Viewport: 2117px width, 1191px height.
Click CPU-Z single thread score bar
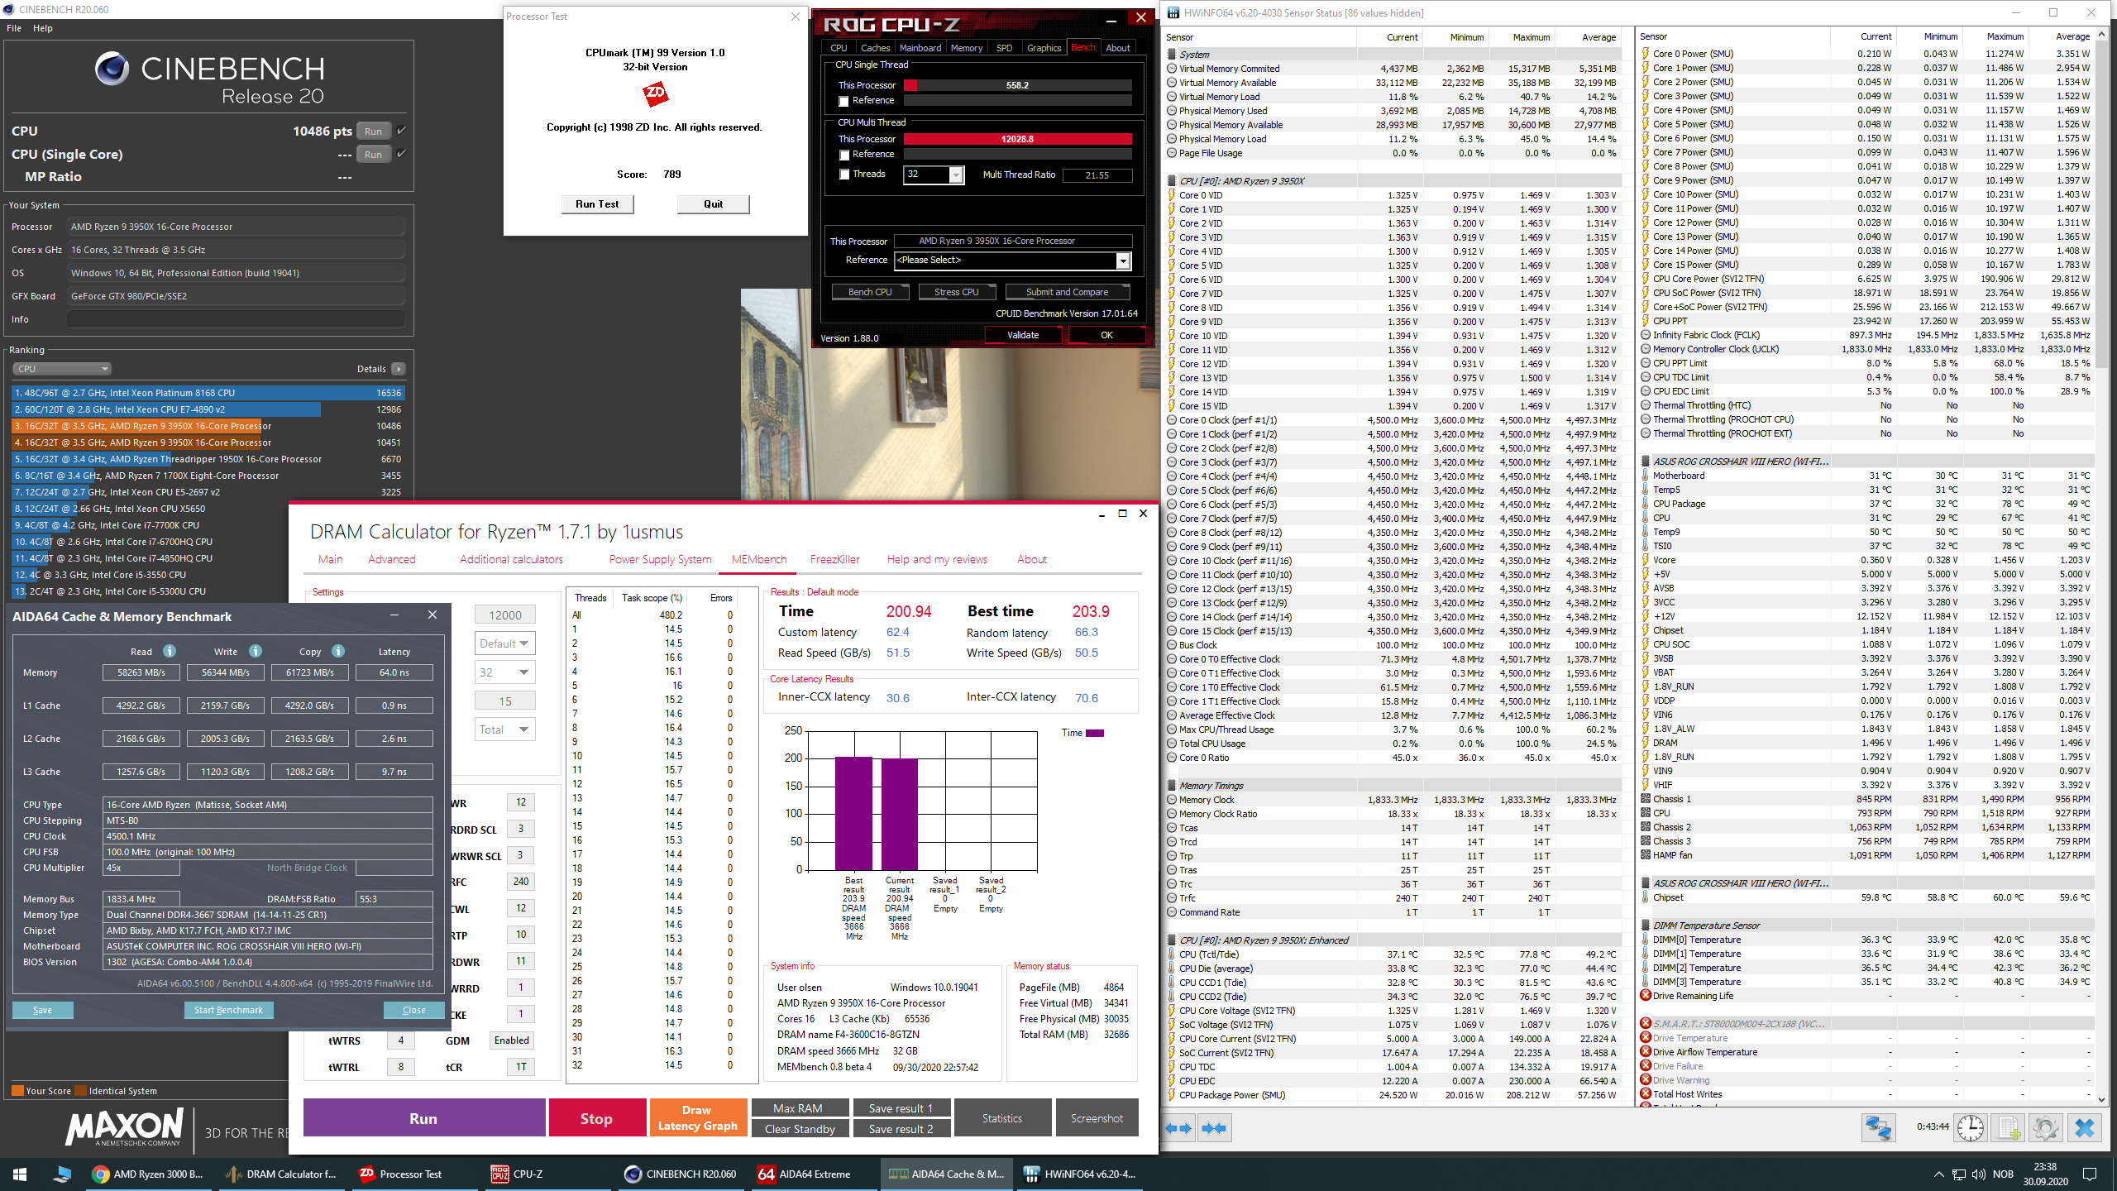1017,85
